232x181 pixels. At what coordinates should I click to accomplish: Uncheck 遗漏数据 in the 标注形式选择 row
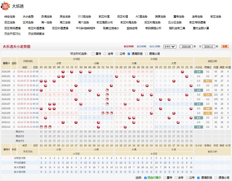129,54
